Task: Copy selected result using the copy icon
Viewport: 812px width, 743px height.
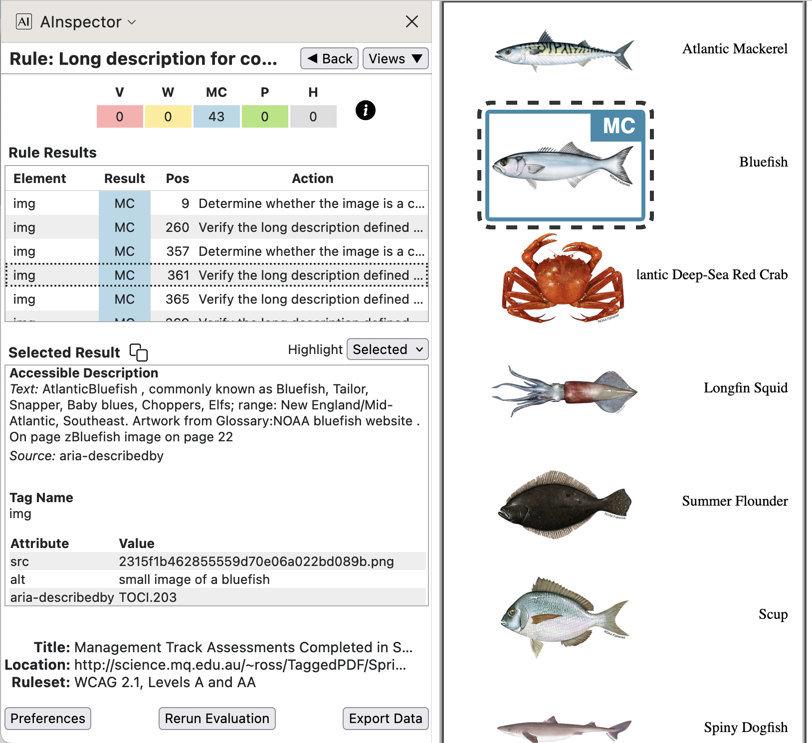Action: point(139,352)
